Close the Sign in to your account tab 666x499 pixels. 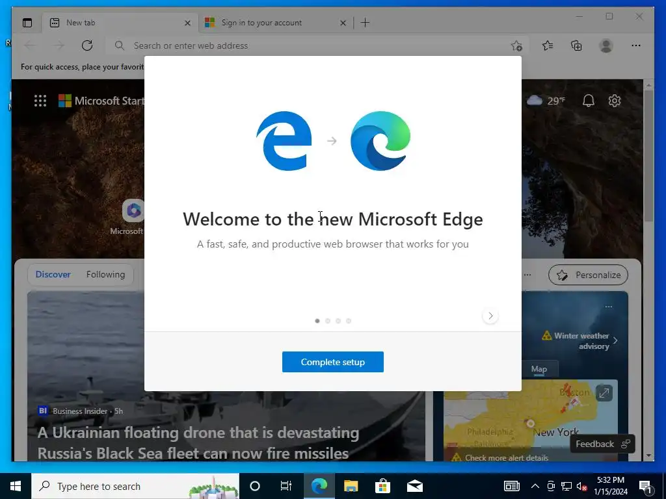[x=343, y=23]
